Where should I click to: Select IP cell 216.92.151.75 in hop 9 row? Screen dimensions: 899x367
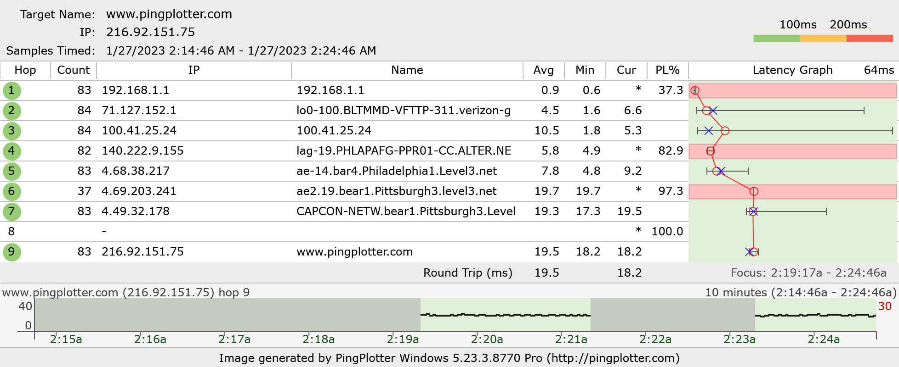[x=142, y=252]
